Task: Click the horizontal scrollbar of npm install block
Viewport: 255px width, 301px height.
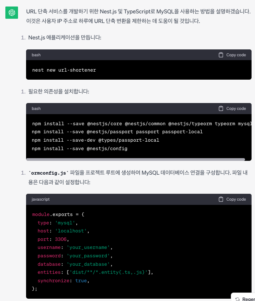Action: [135, 159]
